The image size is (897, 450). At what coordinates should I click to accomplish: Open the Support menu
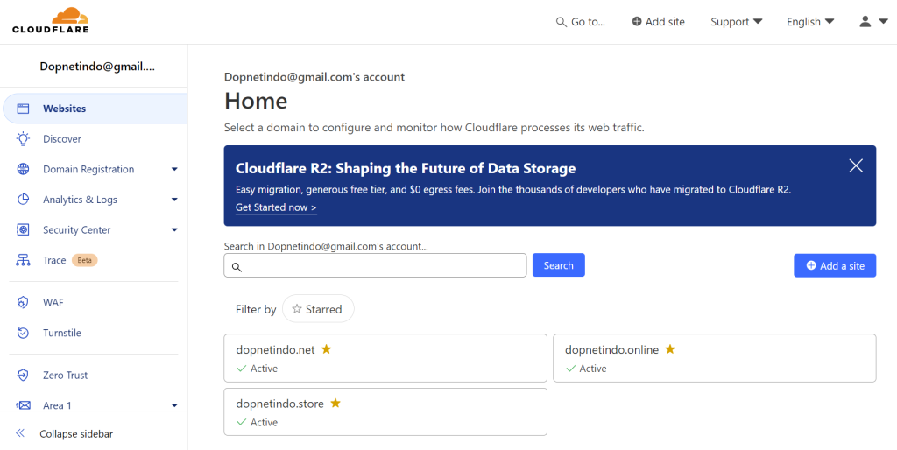[x=736, y=22]
